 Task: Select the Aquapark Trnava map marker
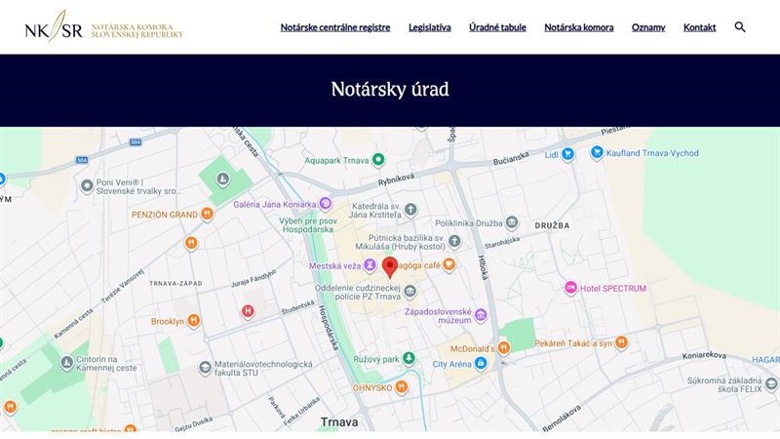(378, 160)
